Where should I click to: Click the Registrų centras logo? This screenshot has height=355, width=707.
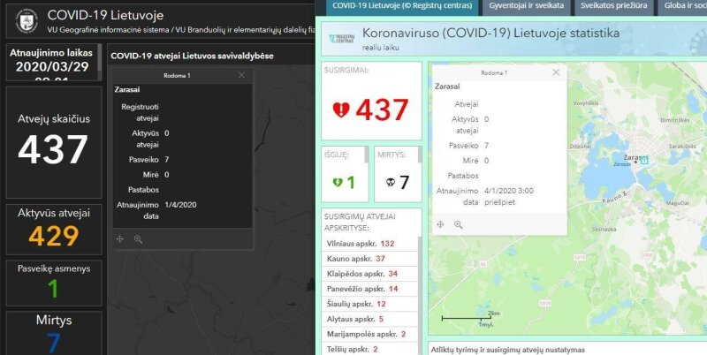[x=339, y=38]
